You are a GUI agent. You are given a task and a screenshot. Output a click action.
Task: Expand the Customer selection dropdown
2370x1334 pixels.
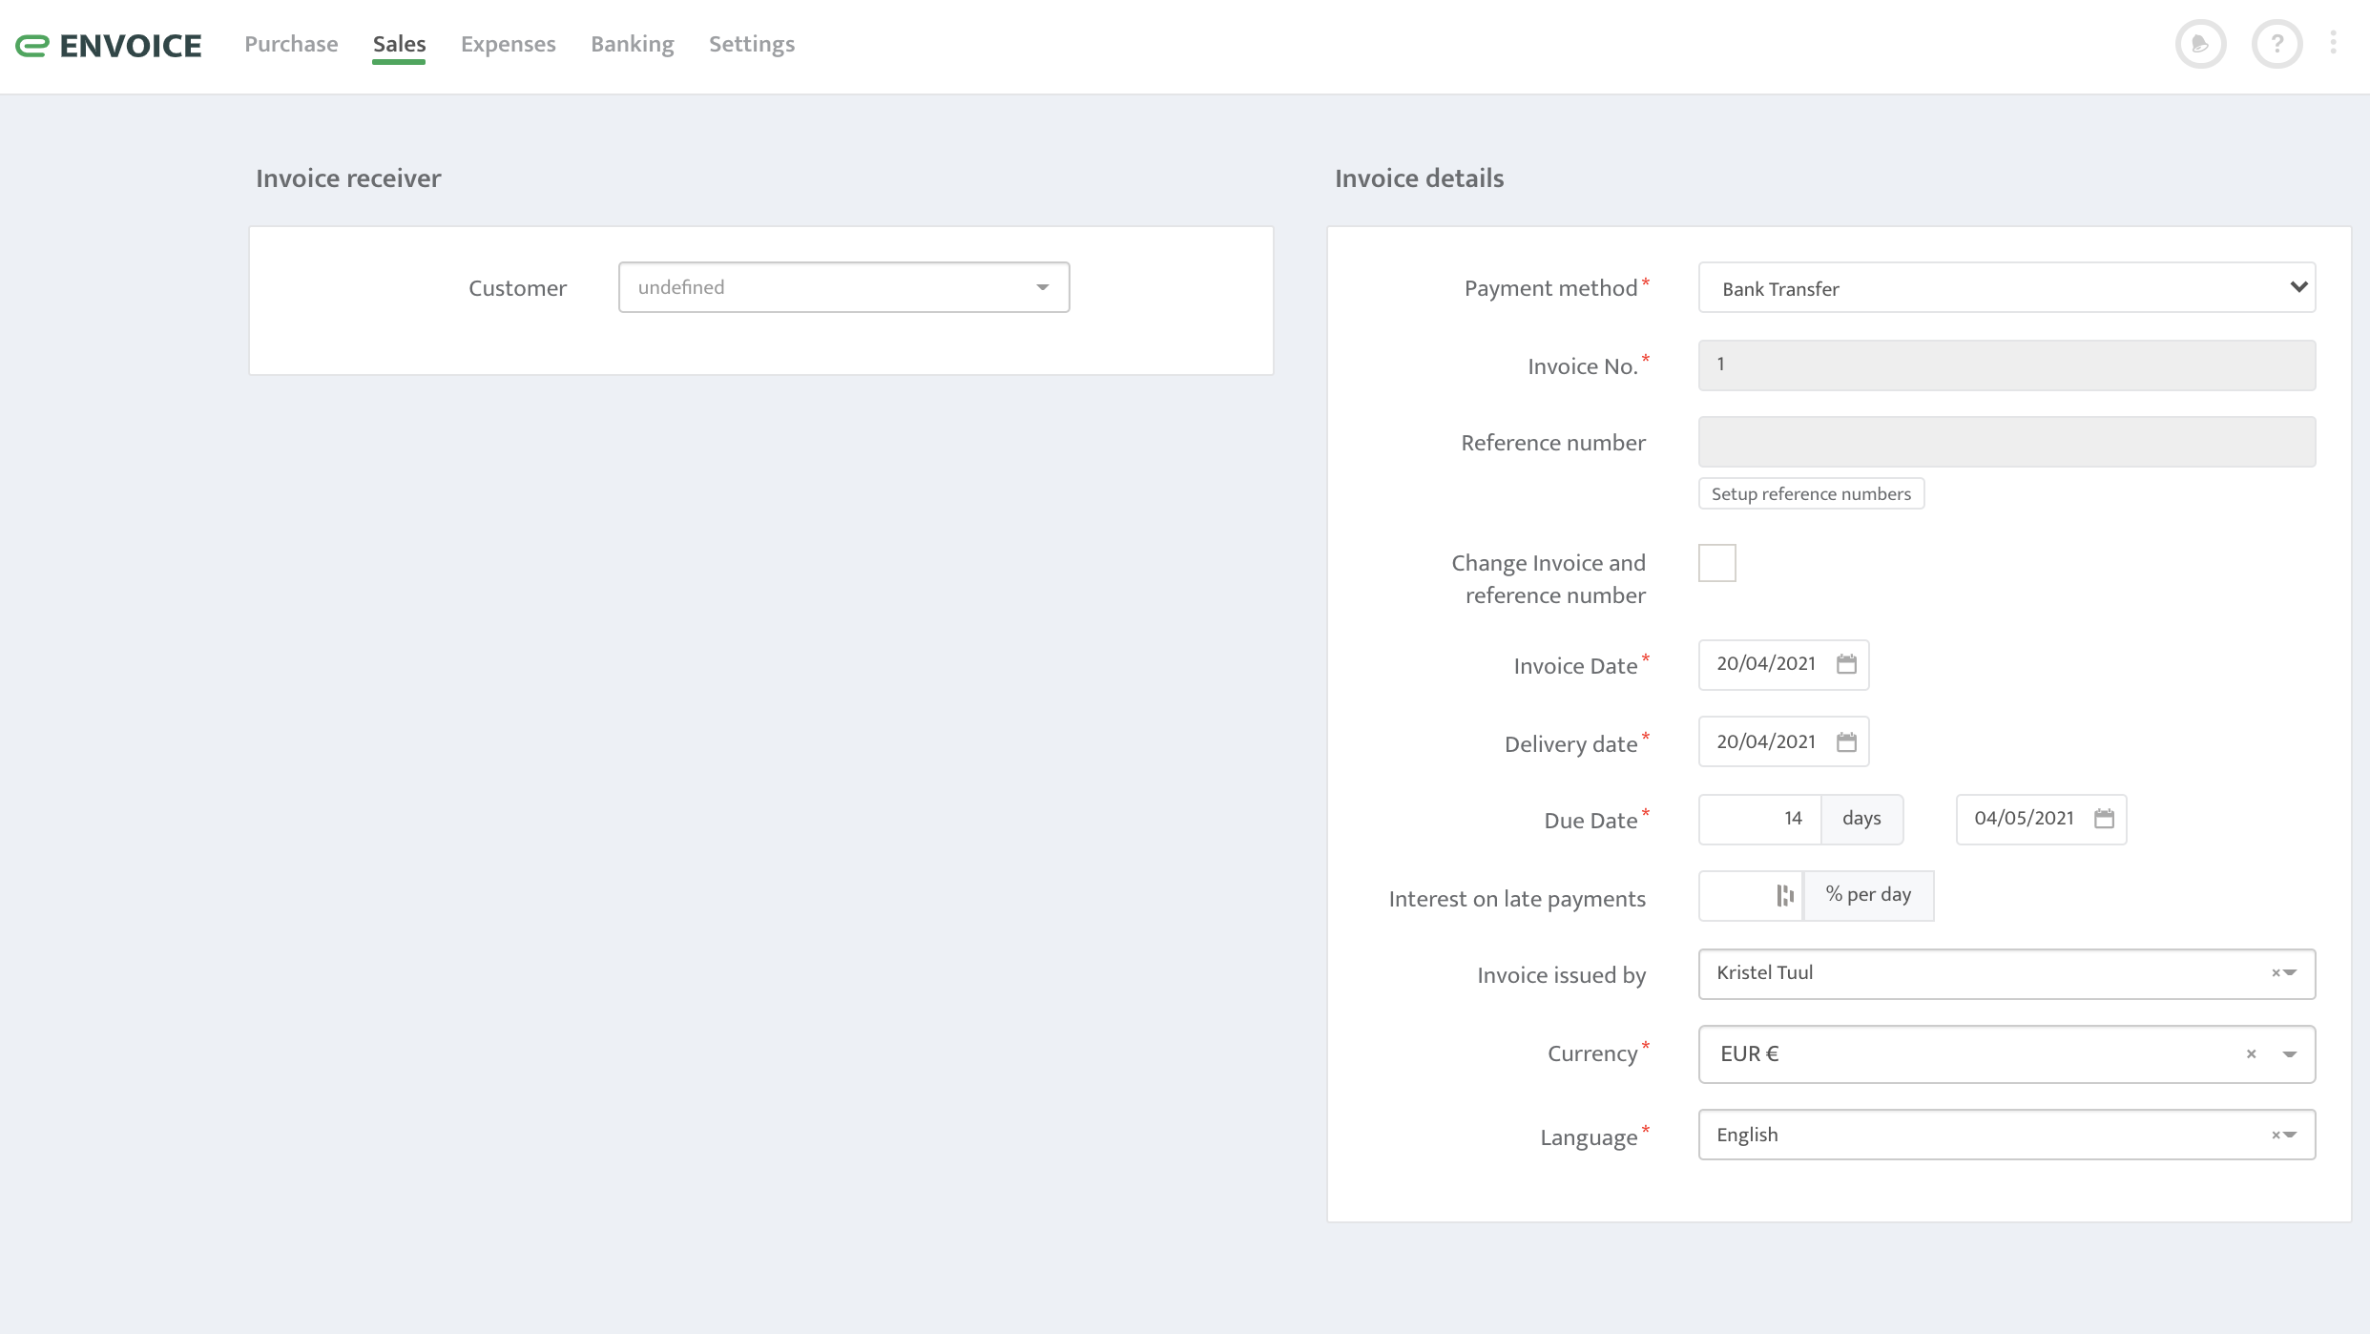coord(1042,286)
